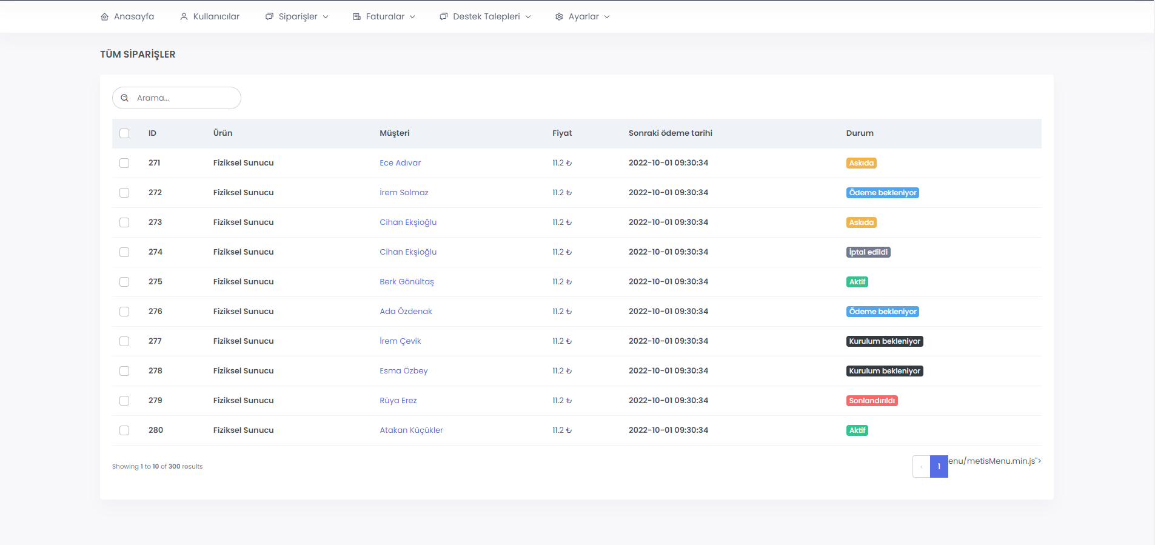
Task: Open customer link İrem Solmaz
Action: coord(404,193)
